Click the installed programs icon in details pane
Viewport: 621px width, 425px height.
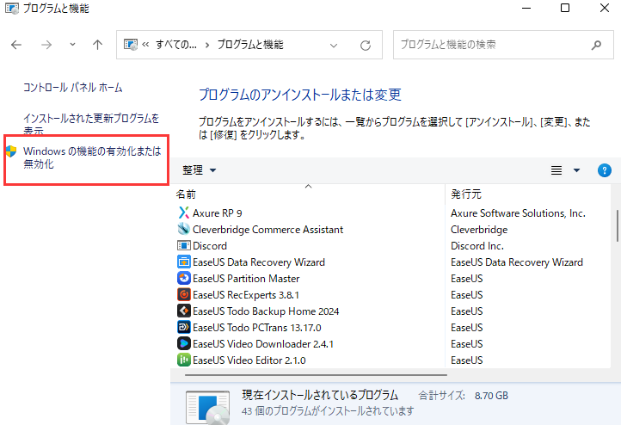pos(207,407)
